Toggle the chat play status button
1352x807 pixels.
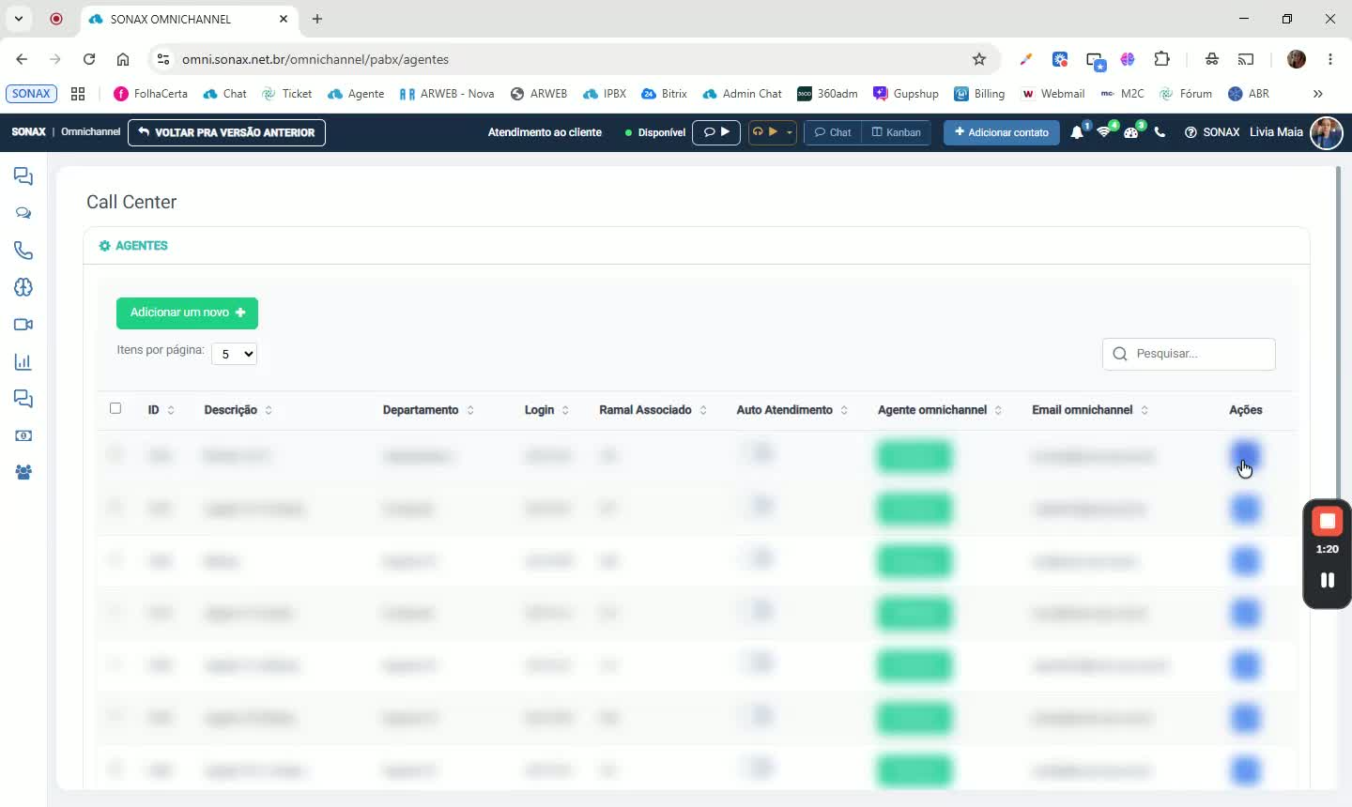pos(716,132)
